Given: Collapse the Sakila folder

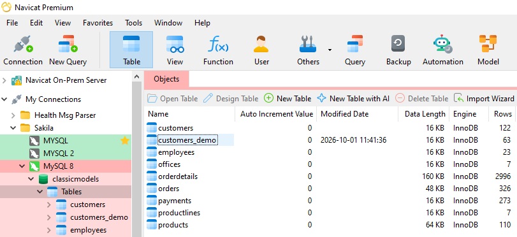Looking at the screenshot, I should pos(13,127).
